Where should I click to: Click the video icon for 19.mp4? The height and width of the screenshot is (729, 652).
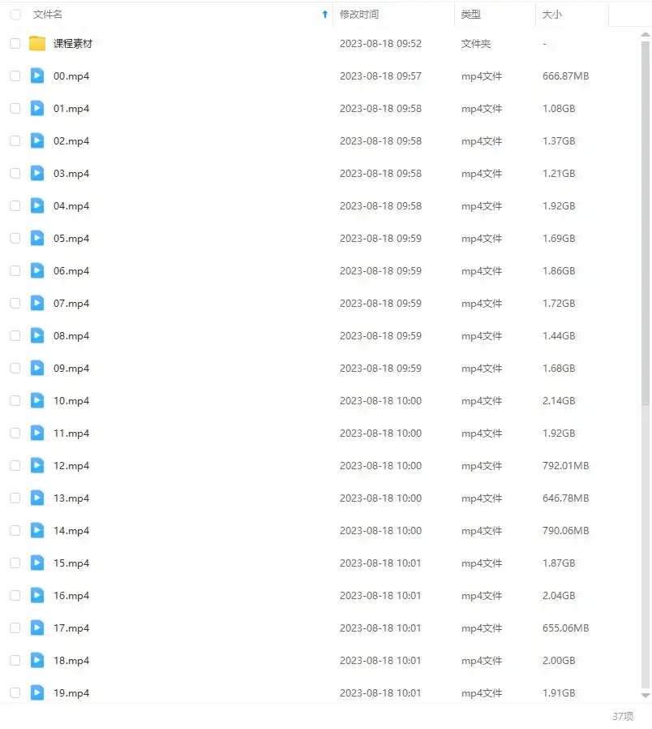[x=37, y=693]
